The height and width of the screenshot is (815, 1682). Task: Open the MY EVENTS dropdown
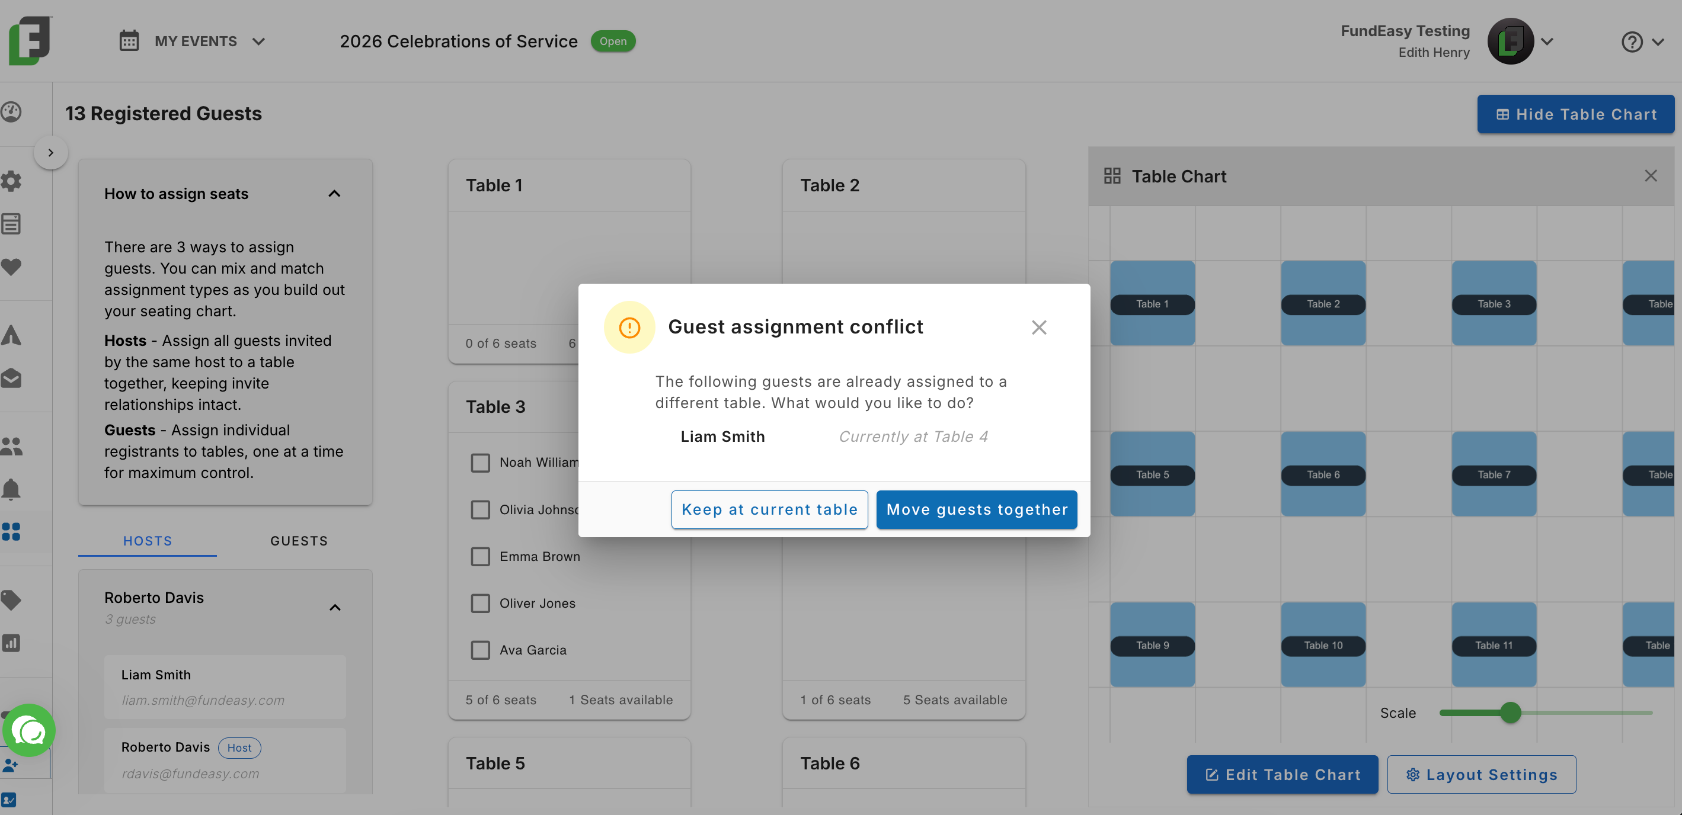pyautogui.click(x=192, y=41)
